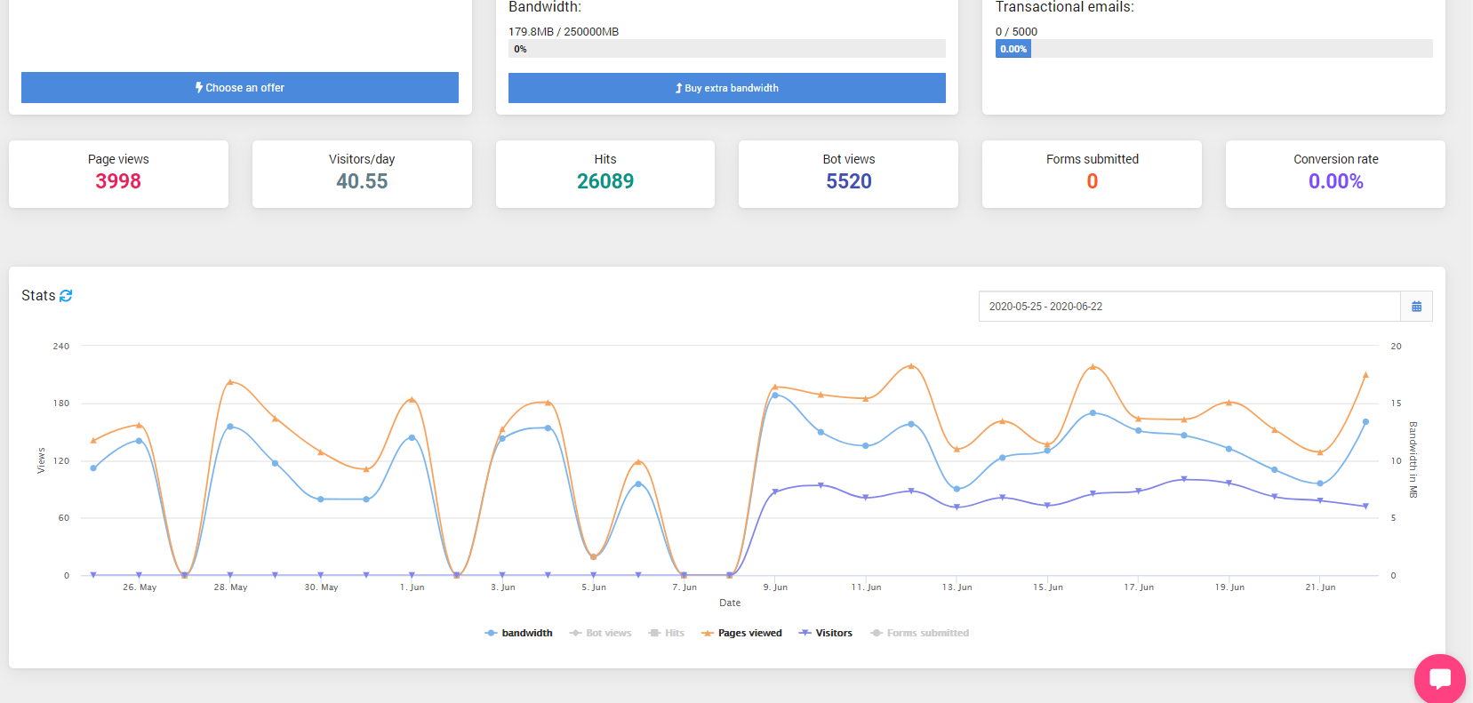The width and height of the screenshot is (1473, 703).
Task: Click the 179.8MB / 250000MB usage text
Action: tap(564, 31)
